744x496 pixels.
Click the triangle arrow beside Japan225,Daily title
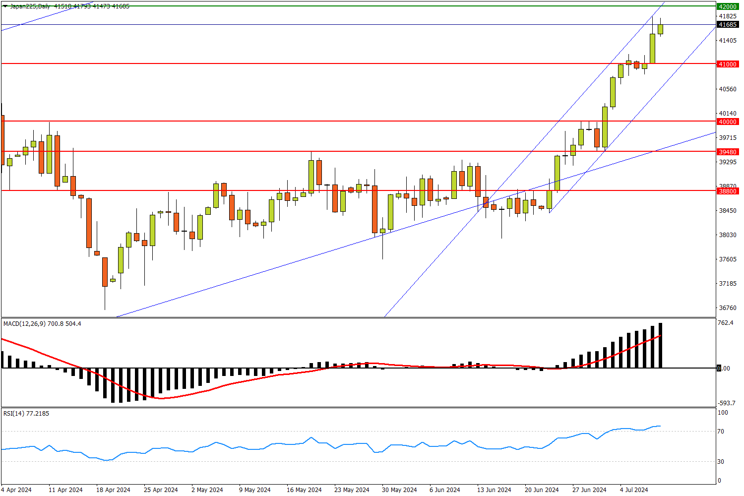tap(5, 6)
